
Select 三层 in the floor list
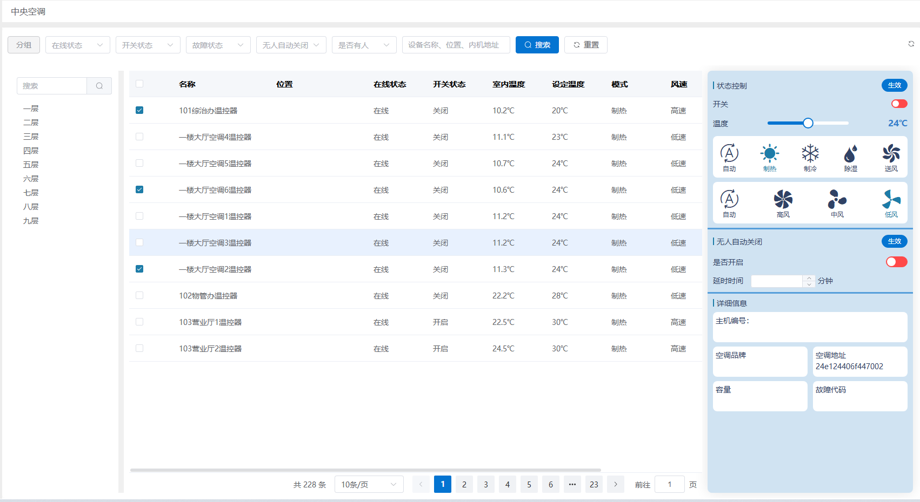pos(31,137)
